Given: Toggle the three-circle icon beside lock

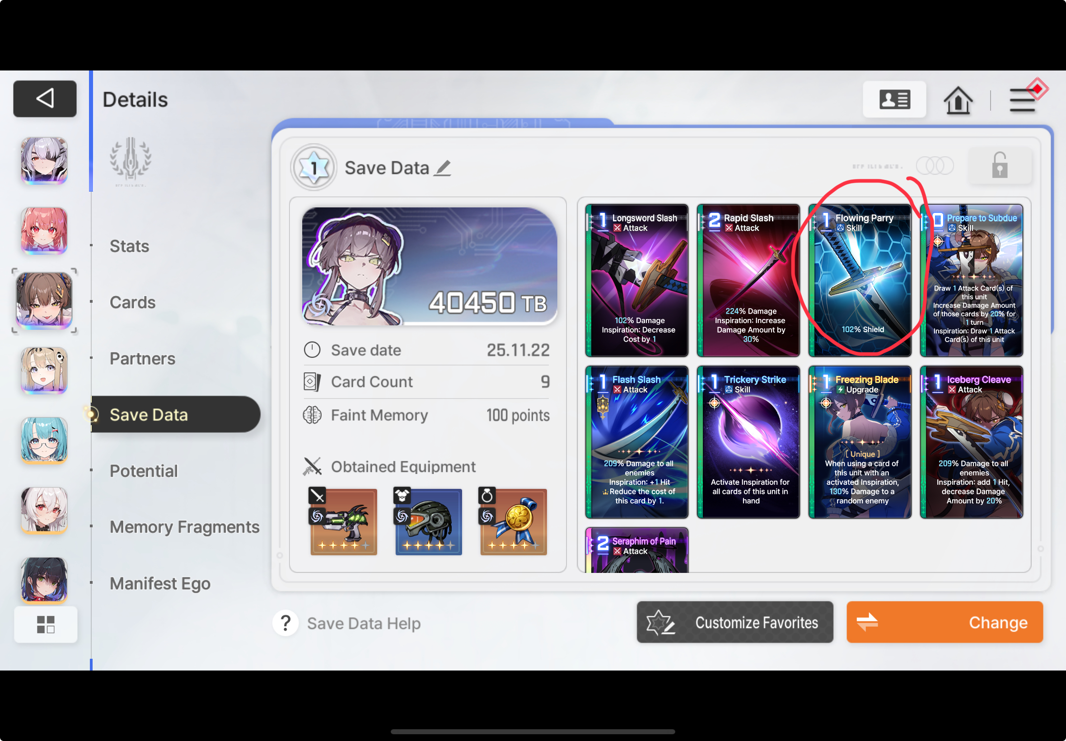Looking at the screenshot, I should [x=935, y=166].
